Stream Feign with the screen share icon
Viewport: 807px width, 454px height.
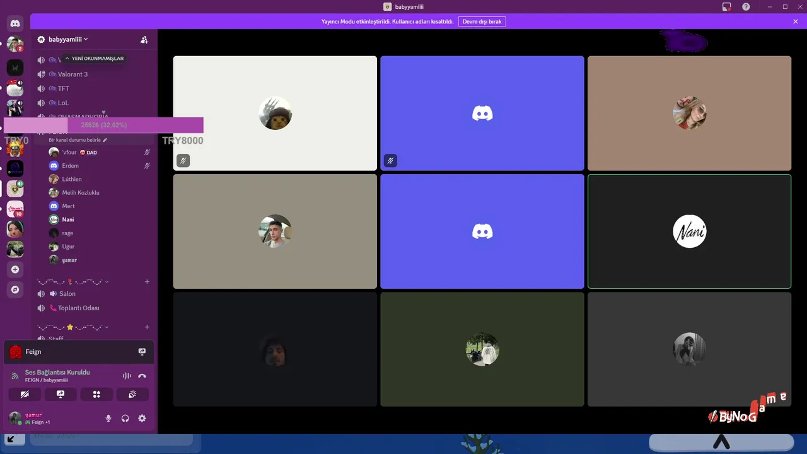pos(142,352)
